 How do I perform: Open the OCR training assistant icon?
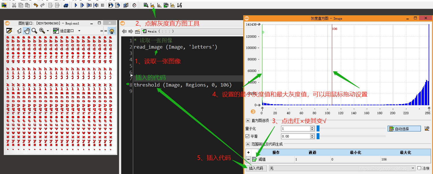click(x=179, y=5)
